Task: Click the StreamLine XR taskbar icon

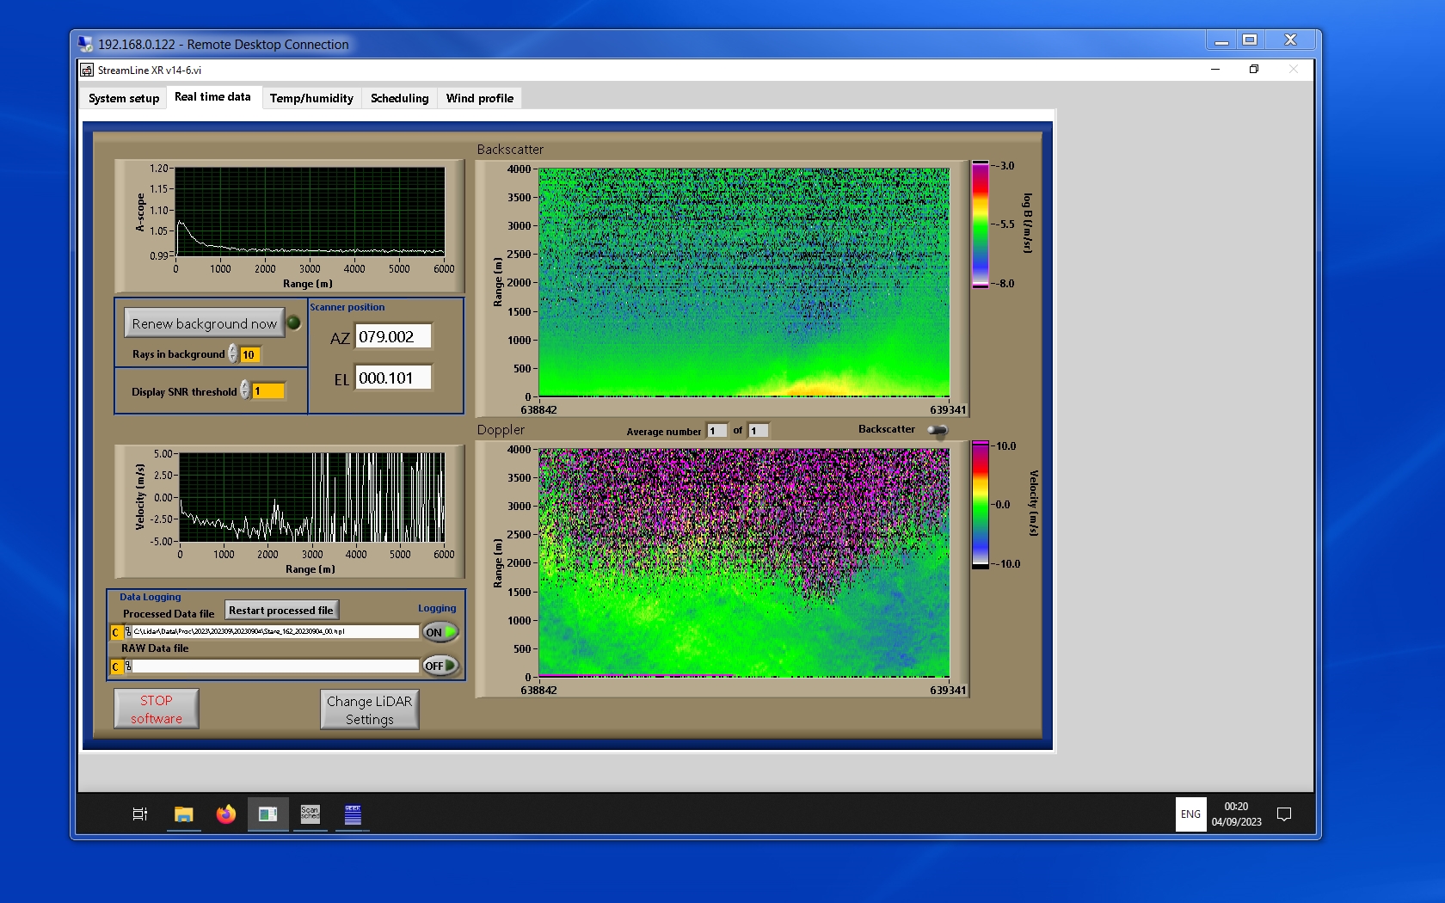Action: pyautogui.click(x=267, y=814)
